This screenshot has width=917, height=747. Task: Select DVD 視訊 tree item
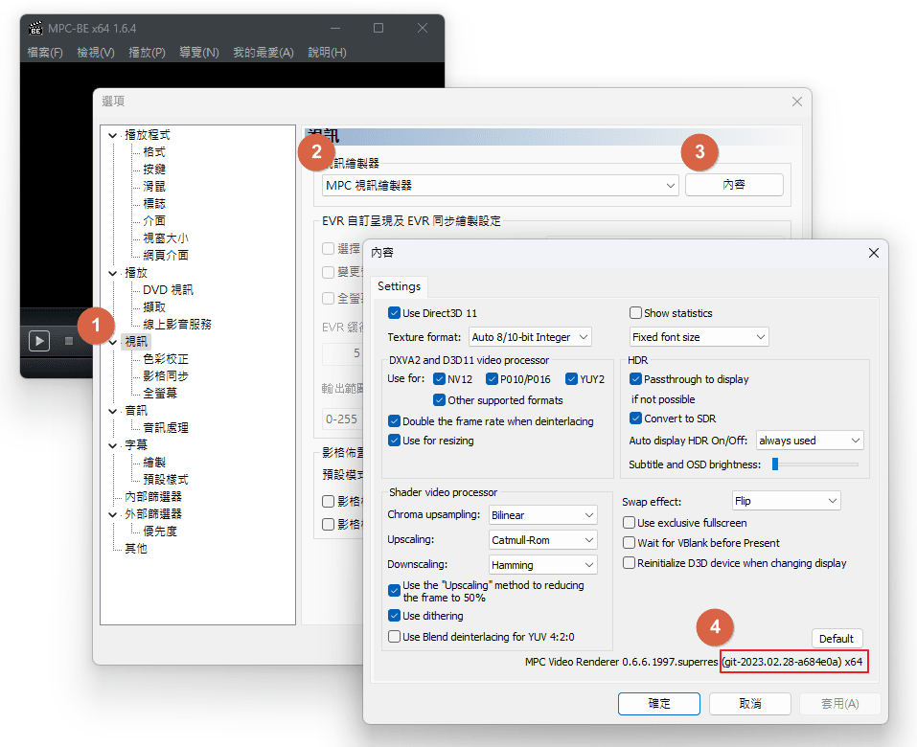click(x=168, y=290)
